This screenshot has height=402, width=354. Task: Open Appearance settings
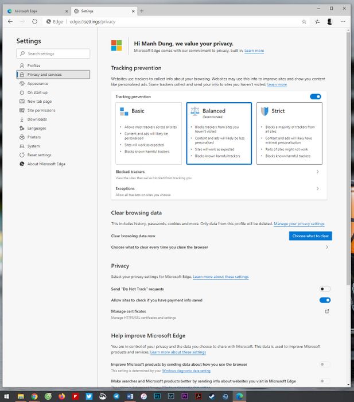click(53, 84)
